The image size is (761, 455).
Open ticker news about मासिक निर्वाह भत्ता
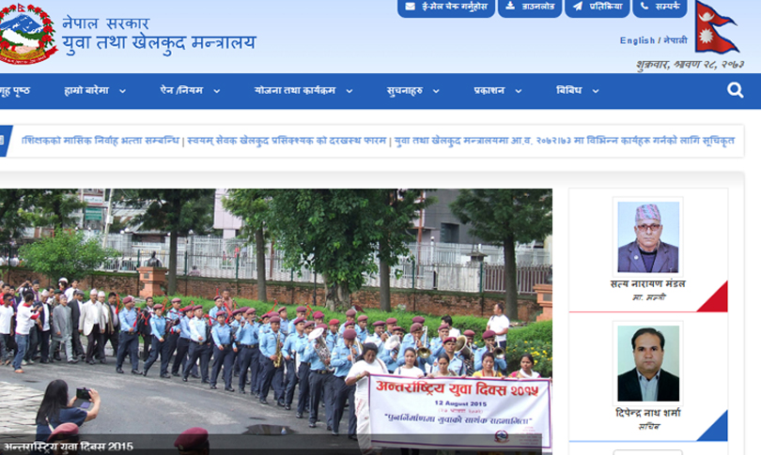click(x=101, y=141)
